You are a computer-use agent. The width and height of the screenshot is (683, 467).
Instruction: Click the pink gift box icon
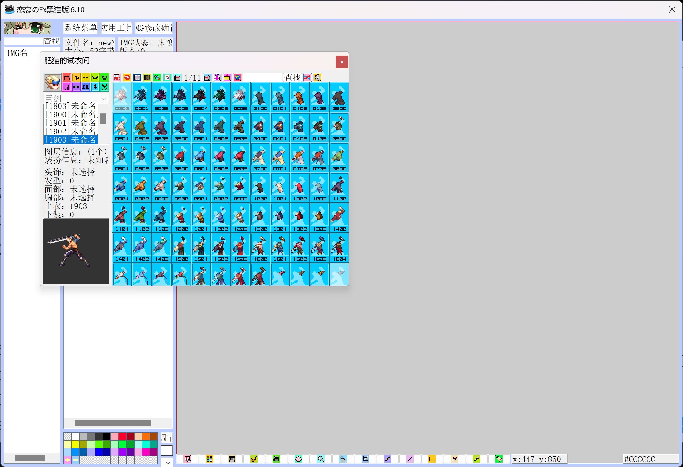click(x=217, y=77)
